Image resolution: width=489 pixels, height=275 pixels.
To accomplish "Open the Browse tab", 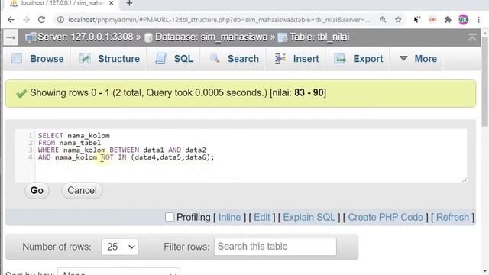I will point(37,59).
